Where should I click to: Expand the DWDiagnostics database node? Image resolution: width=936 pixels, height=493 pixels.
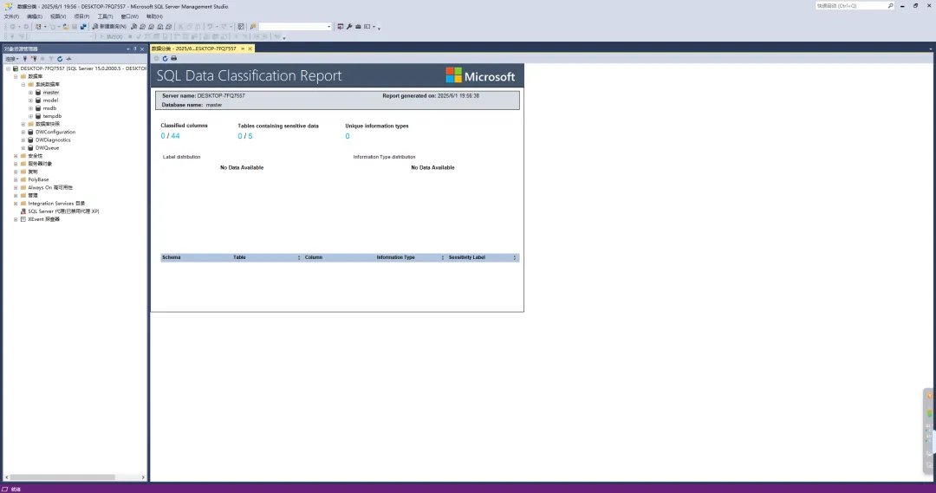tap(23, 139)
